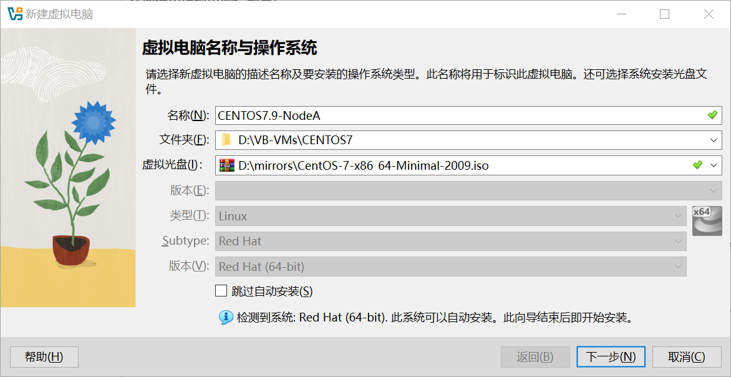Click the 类型(T) label
This screenshot has width=731, height=377.
point(189,216)
